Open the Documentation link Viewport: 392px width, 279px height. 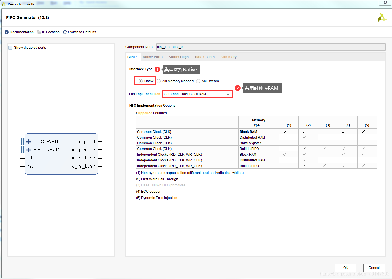22,32
